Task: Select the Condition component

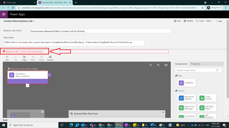Action: (x=186, y=83)
